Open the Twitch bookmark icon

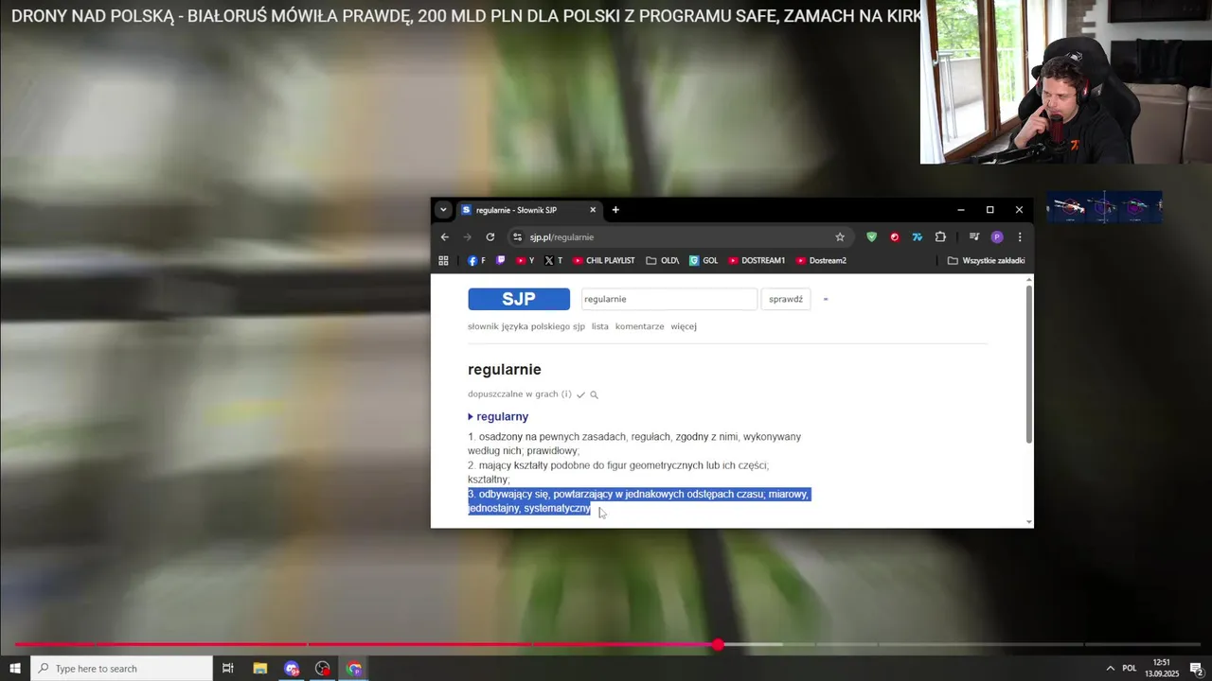click(501, 261)
